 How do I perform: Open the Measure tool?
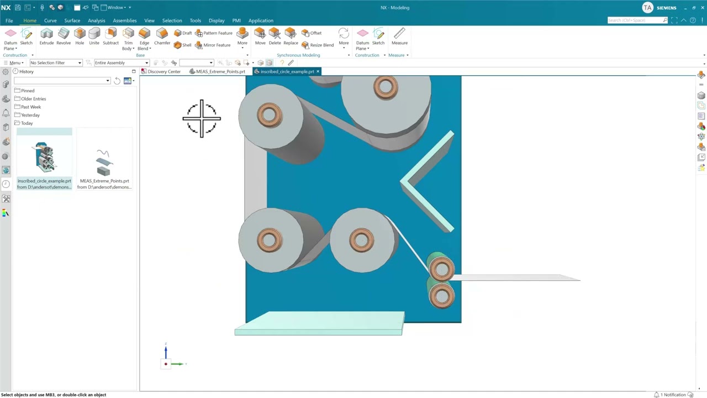(399, 37)
